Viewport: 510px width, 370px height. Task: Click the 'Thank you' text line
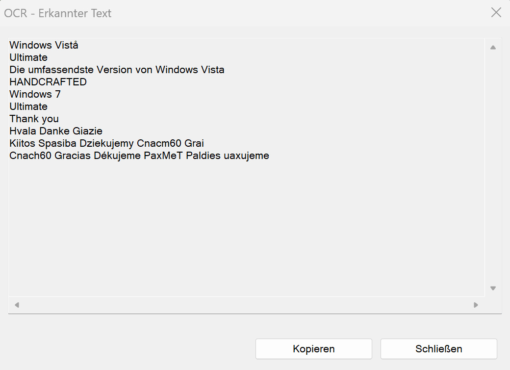coord(34,119)
